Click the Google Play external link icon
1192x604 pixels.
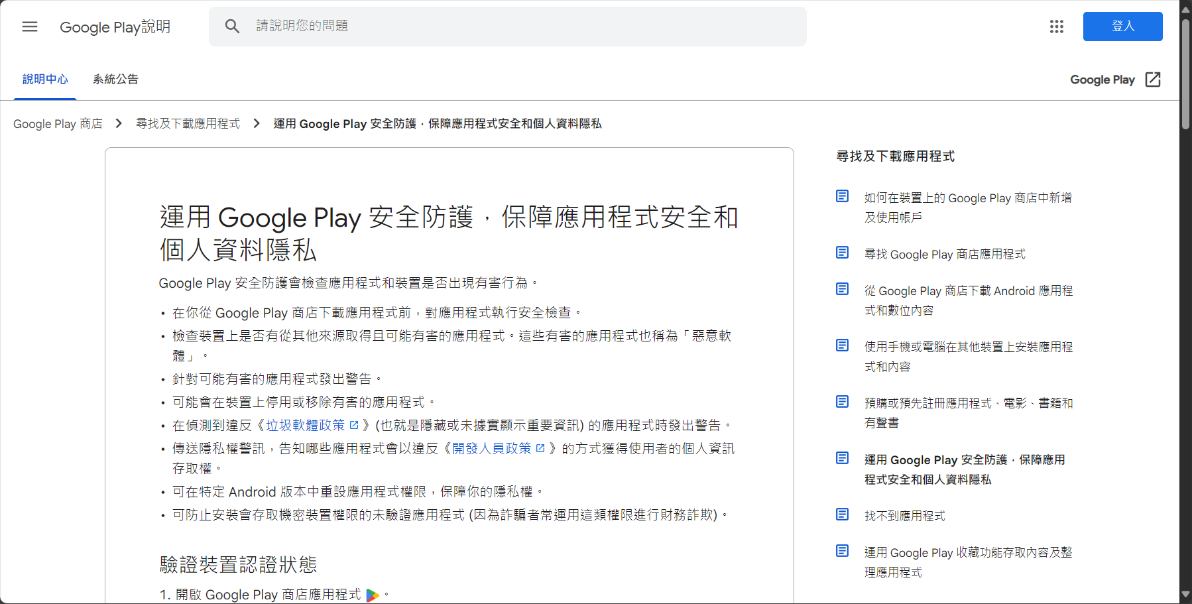tap(1153, 80)
